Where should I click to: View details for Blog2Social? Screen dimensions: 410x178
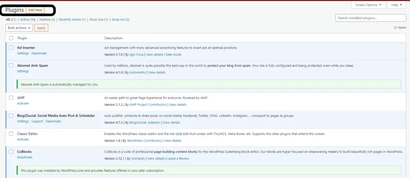click(x=171, y=123)
